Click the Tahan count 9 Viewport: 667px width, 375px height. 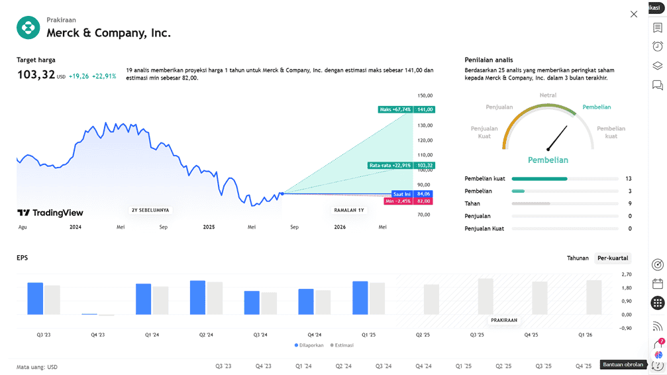[x=630, y=203]
